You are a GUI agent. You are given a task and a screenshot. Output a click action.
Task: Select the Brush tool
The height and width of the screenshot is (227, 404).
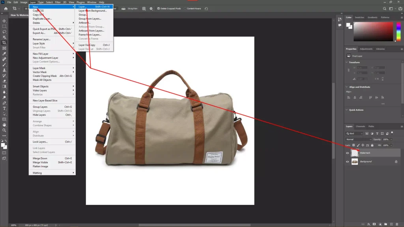4,65
